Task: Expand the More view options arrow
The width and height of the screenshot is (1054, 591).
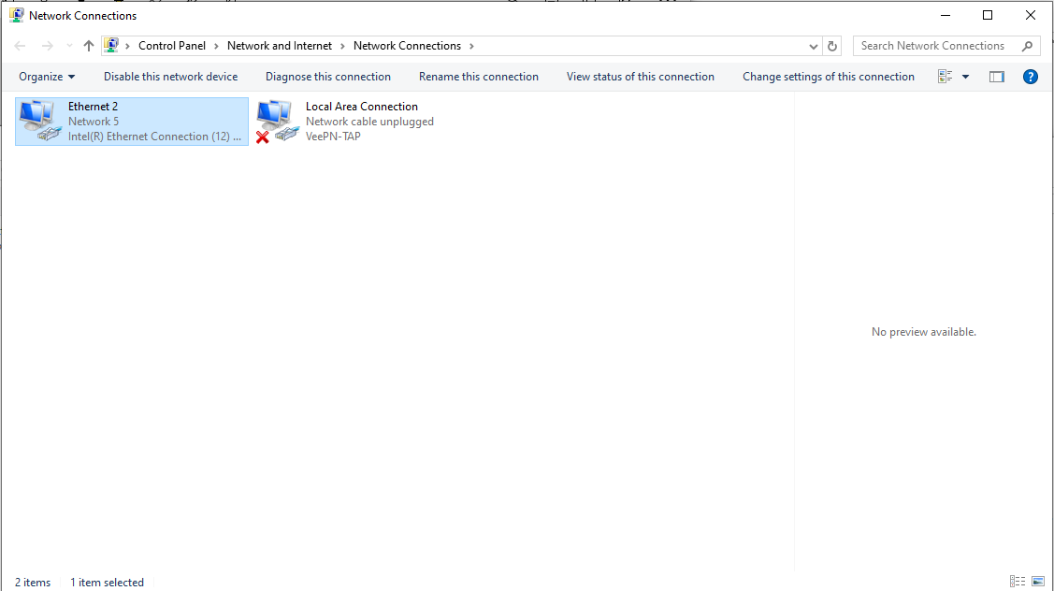Action: [965, 77]
